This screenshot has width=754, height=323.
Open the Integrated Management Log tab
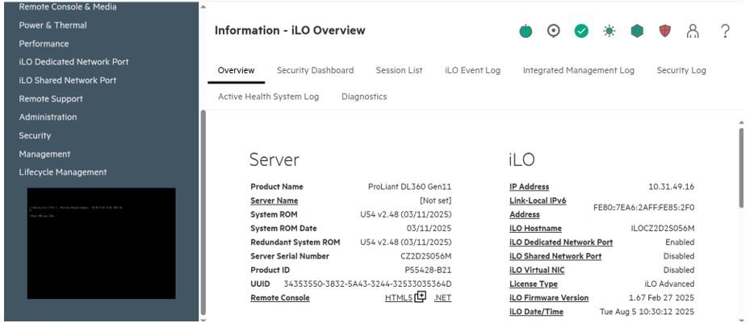[x=579, y=71]
